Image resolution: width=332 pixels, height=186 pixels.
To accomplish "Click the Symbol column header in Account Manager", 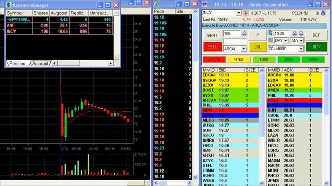I will 19,13.
